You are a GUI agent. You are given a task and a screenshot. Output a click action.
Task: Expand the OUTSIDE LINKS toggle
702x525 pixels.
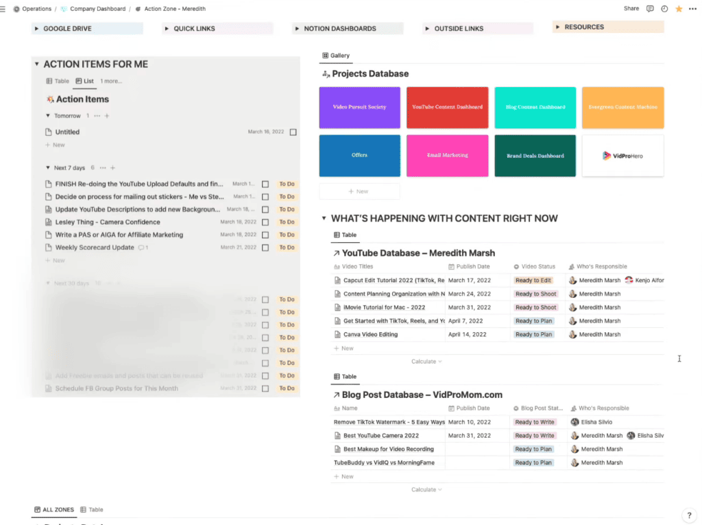pos(427,29)
